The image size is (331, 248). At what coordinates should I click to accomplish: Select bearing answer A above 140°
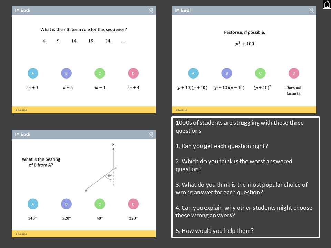33,204
